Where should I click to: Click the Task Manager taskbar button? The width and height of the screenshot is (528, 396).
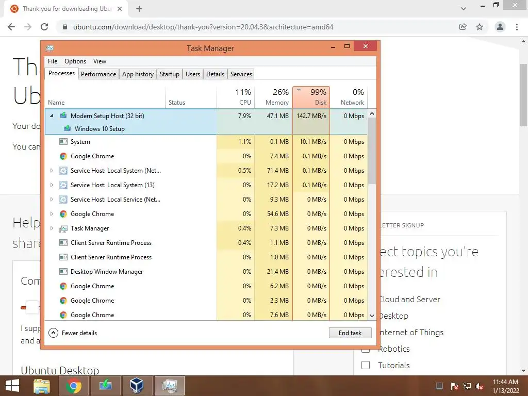click(x=169, y=386)
